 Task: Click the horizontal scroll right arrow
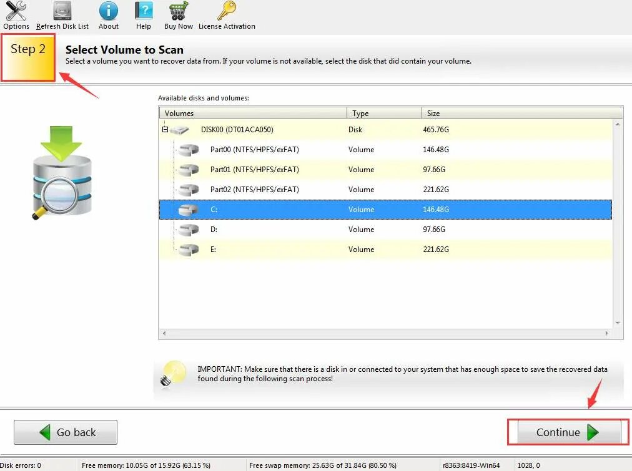pyautogui.click(x=607, y=333)
